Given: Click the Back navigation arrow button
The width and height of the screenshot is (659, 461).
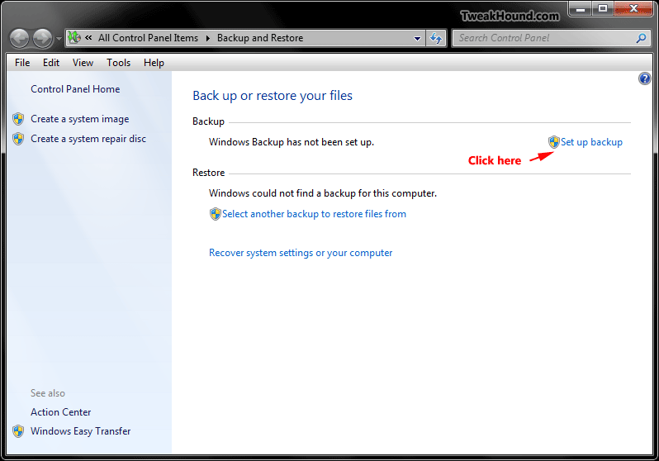Looking at the screenshot, I should (x=19, y=38).
